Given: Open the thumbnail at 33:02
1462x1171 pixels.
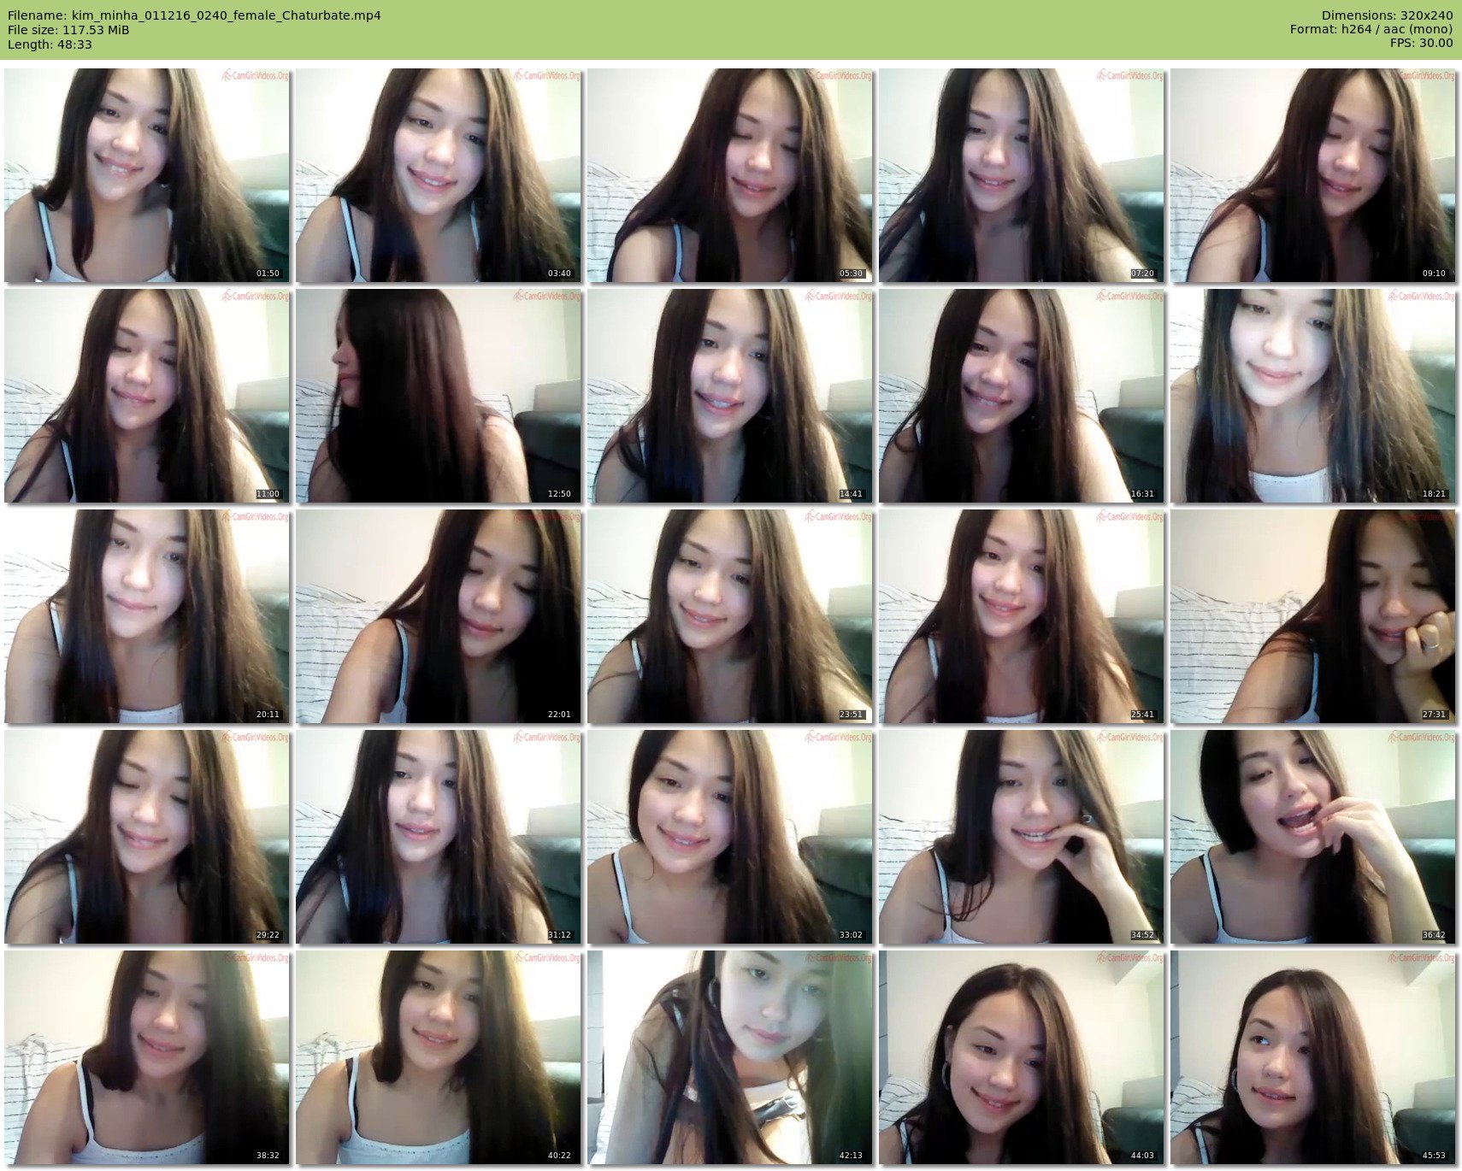Looking at the screenshot, I should pyautogui.click(x=730, y=837).
